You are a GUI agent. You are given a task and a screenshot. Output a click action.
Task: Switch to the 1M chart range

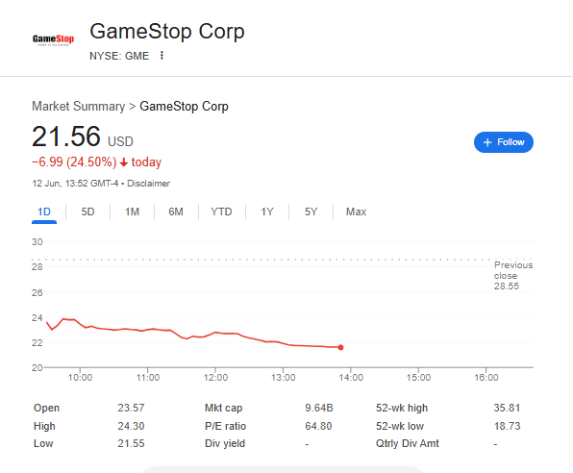[x=132, y=212]
